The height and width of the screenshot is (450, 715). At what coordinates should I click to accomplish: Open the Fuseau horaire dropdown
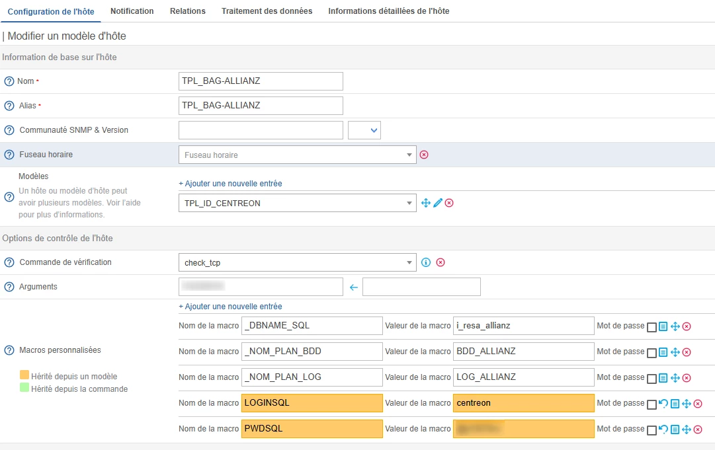click(x=298, y=155)
